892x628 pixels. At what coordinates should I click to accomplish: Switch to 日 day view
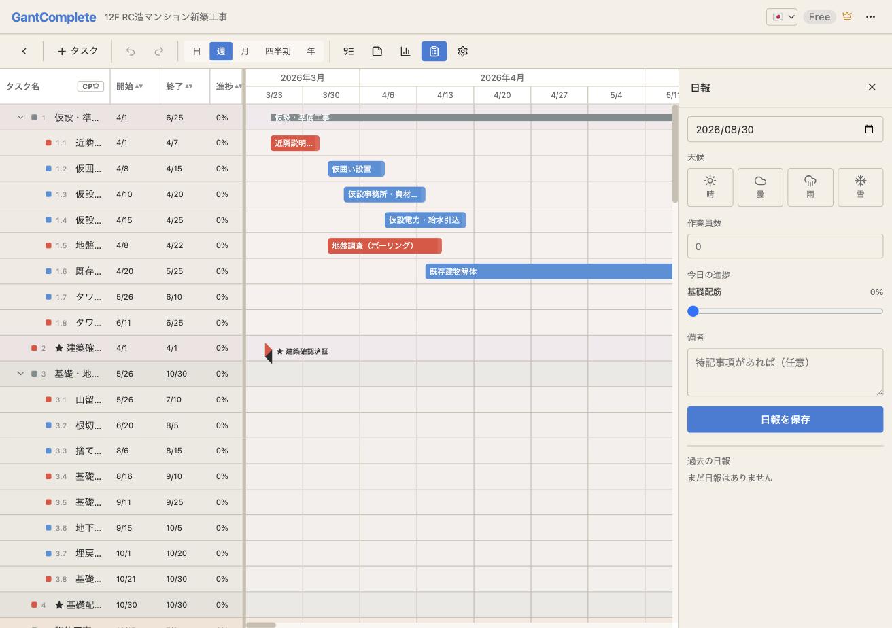tap(196, 51)
